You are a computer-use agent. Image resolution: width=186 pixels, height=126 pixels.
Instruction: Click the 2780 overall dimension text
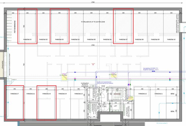click(x=93, y=2)
